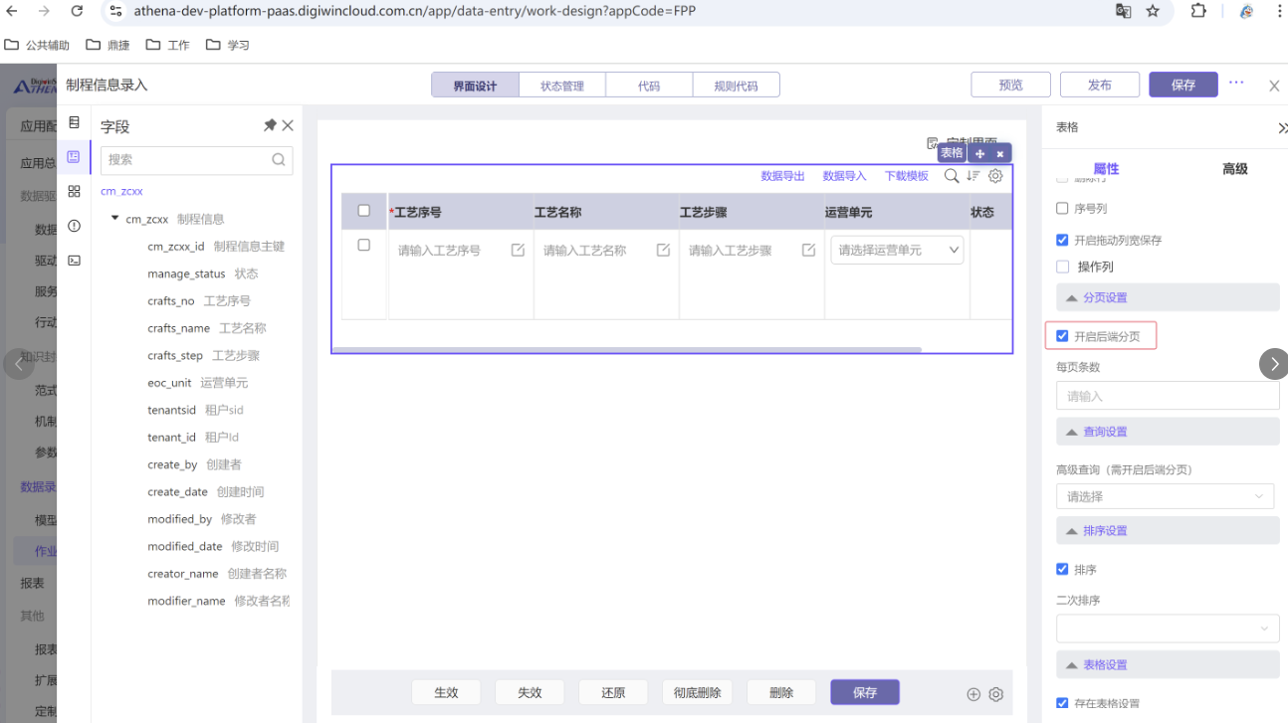Click edit icon in 工艺步骤 input
Screen dimensions: 1288x723
808,250
